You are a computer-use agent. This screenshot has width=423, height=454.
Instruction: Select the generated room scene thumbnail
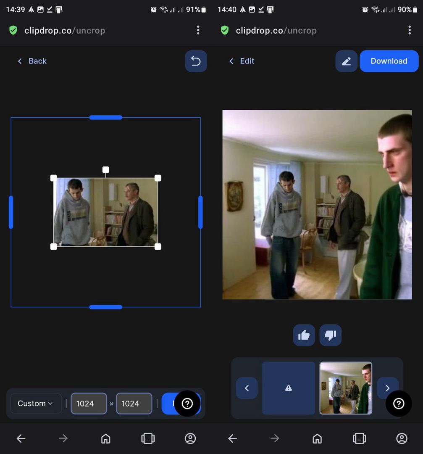346,388
